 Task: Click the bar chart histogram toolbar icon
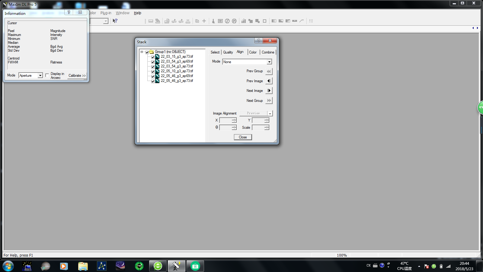[x=244, y=21]
